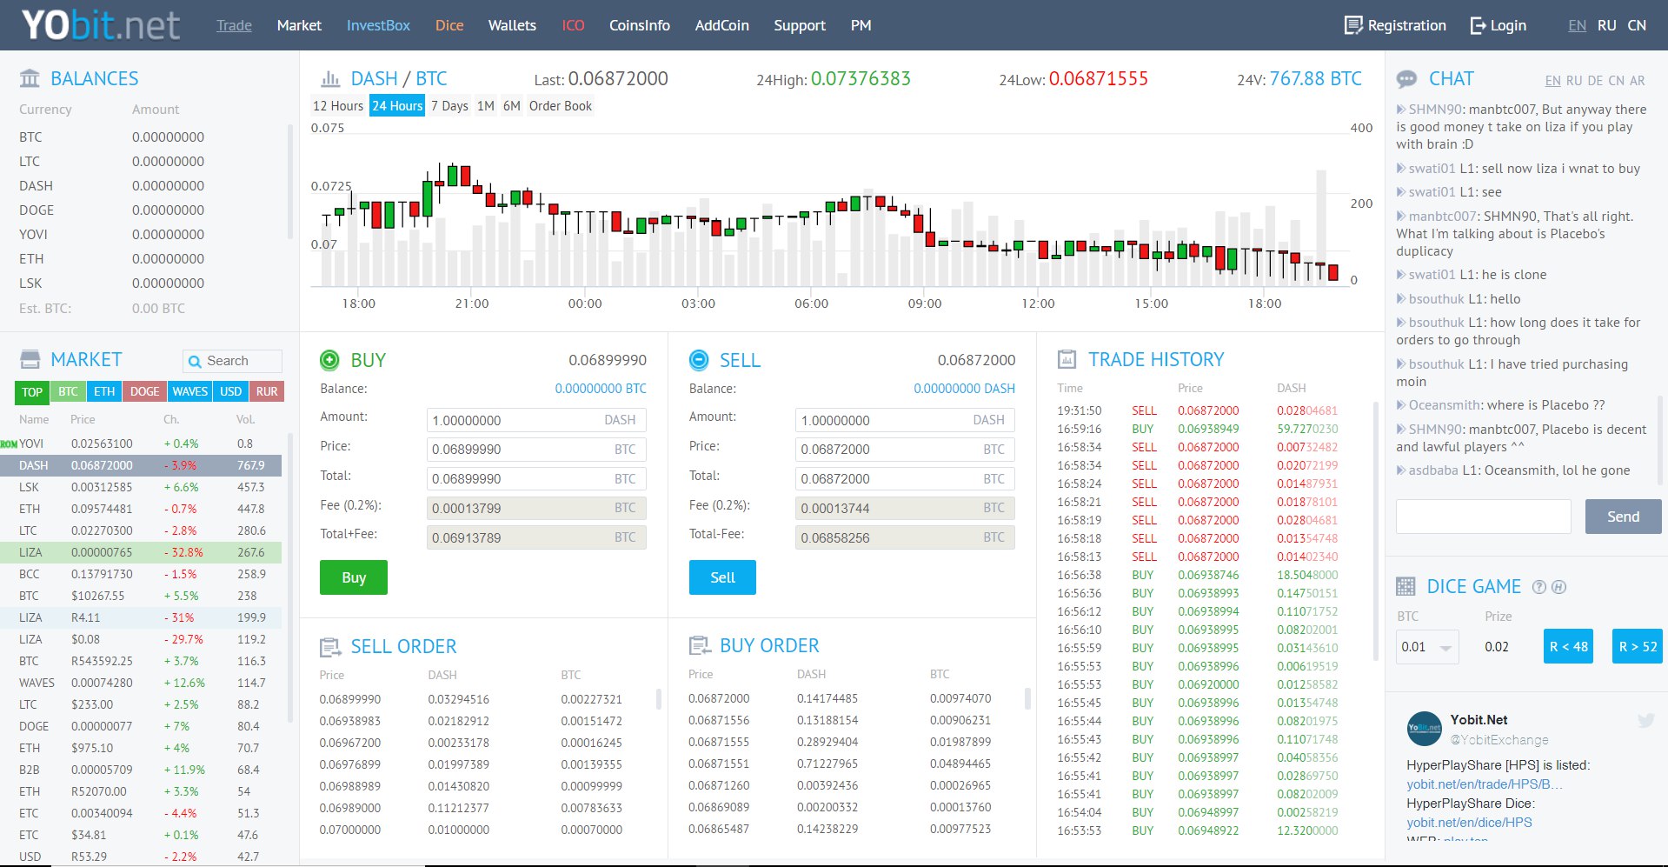Viewport: 1668px width, 867px height.
Task: Open the yobit.net/en/dice/HPS link
Action: (x=1469, y=823)
